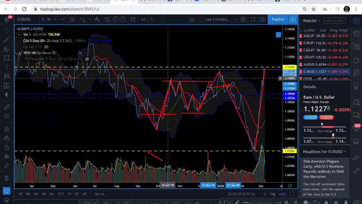The height and width of the screenshot is (204, 362).
Task: Open financials bar chart icon
Action: (x=97, y=19)
